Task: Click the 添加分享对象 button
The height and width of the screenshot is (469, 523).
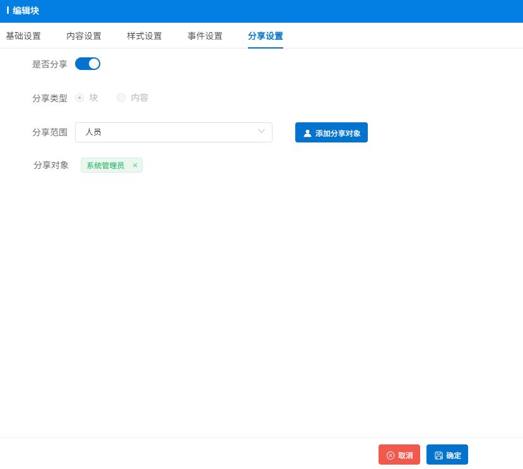Action: 331,132
